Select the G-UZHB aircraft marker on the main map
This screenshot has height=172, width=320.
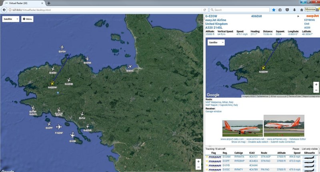tap(69, 80)
